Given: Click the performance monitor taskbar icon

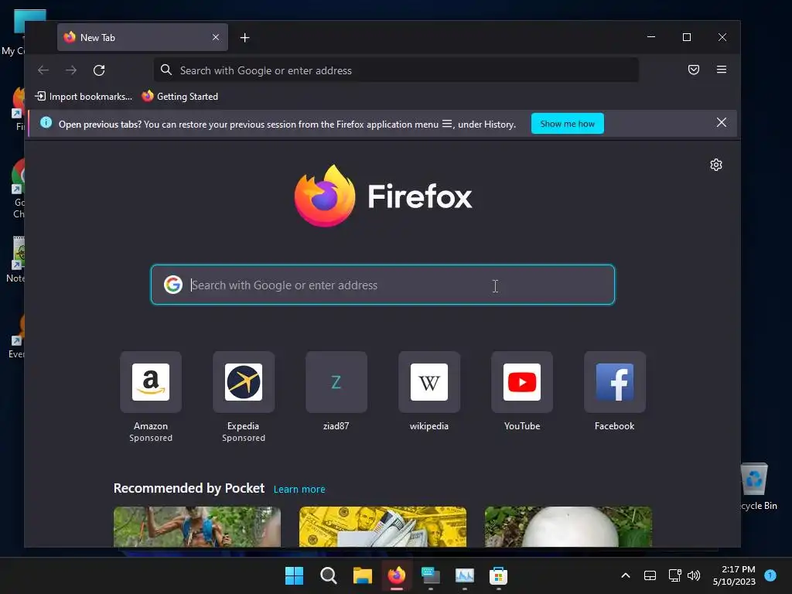Looking at the screenshot, I should point(464,575).
